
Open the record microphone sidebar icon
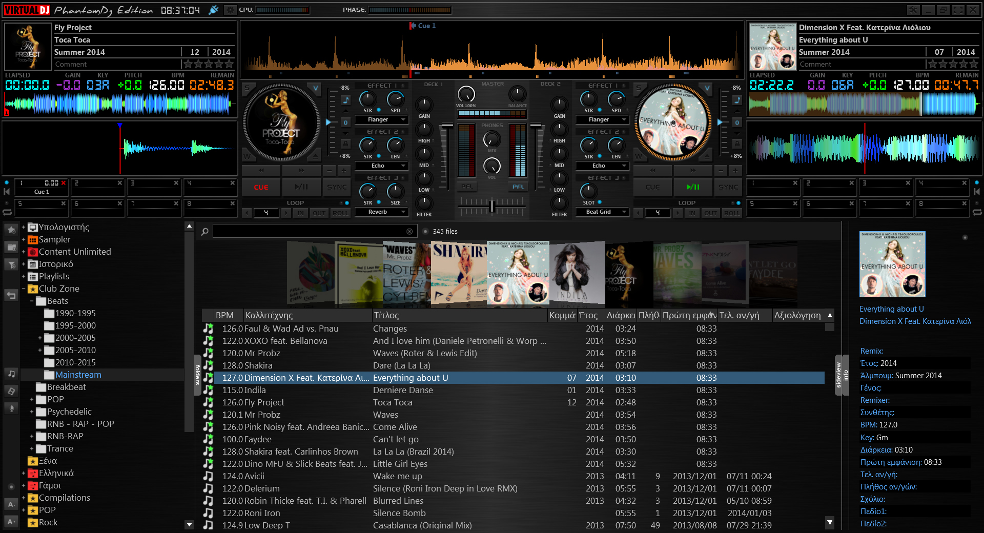[x=11, y=408]
